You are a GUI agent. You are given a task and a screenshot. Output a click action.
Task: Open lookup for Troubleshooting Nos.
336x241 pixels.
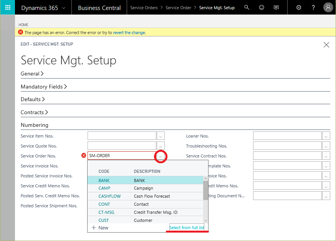point(326,146)
